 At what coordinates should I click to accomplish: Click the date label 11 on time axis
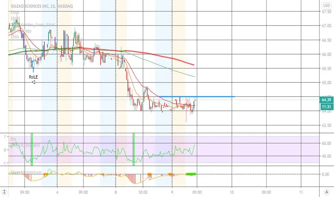point(301,192)
